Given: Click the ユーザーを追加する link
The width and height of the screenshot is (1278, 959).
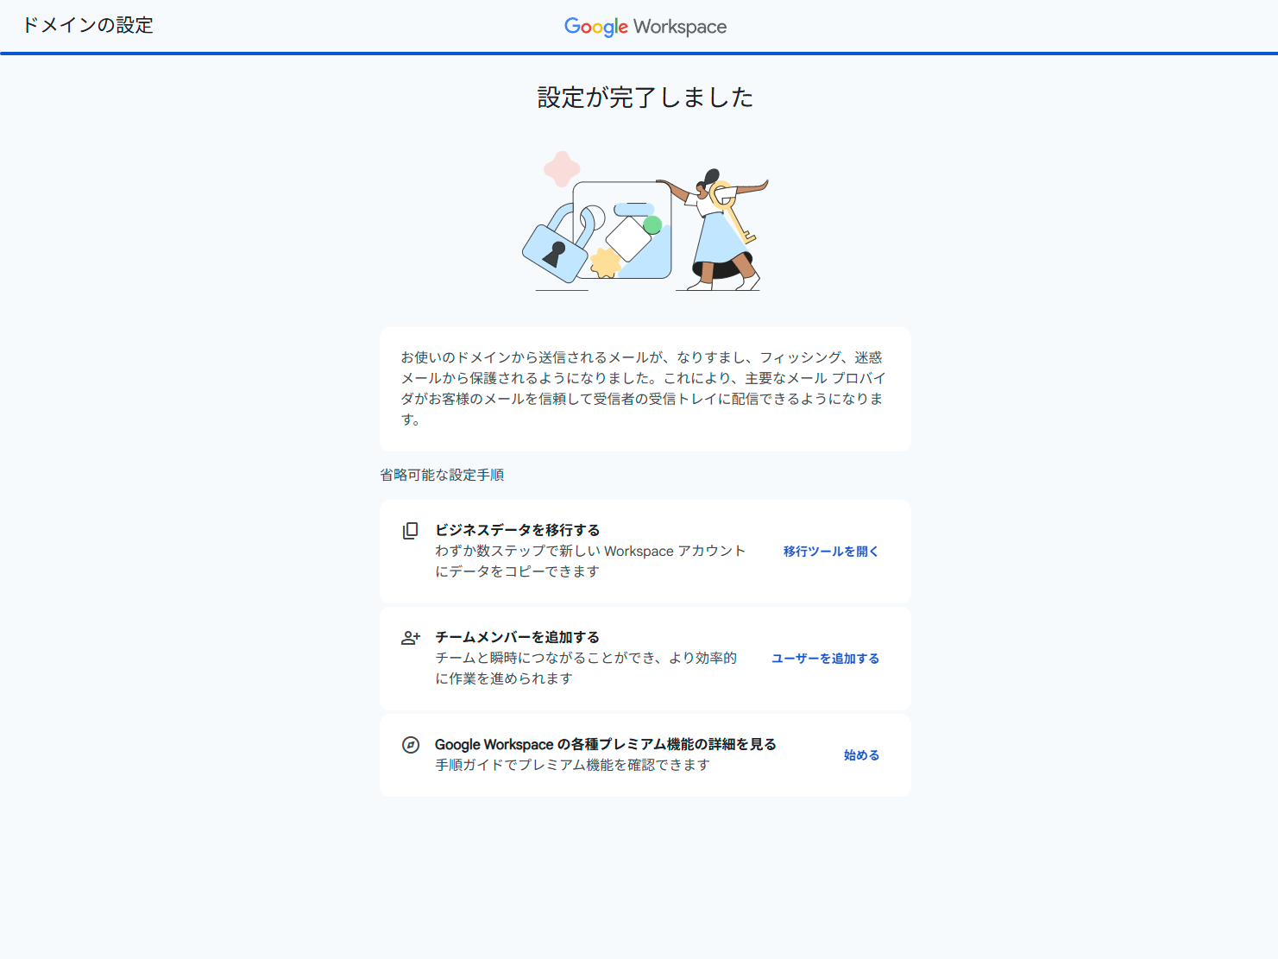Looking at the screenshot, I should click(x=825, y=659).
